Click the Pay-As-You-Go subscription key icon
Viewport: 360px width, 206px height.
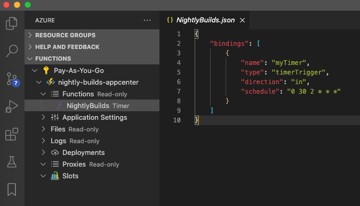coord(46,70)
